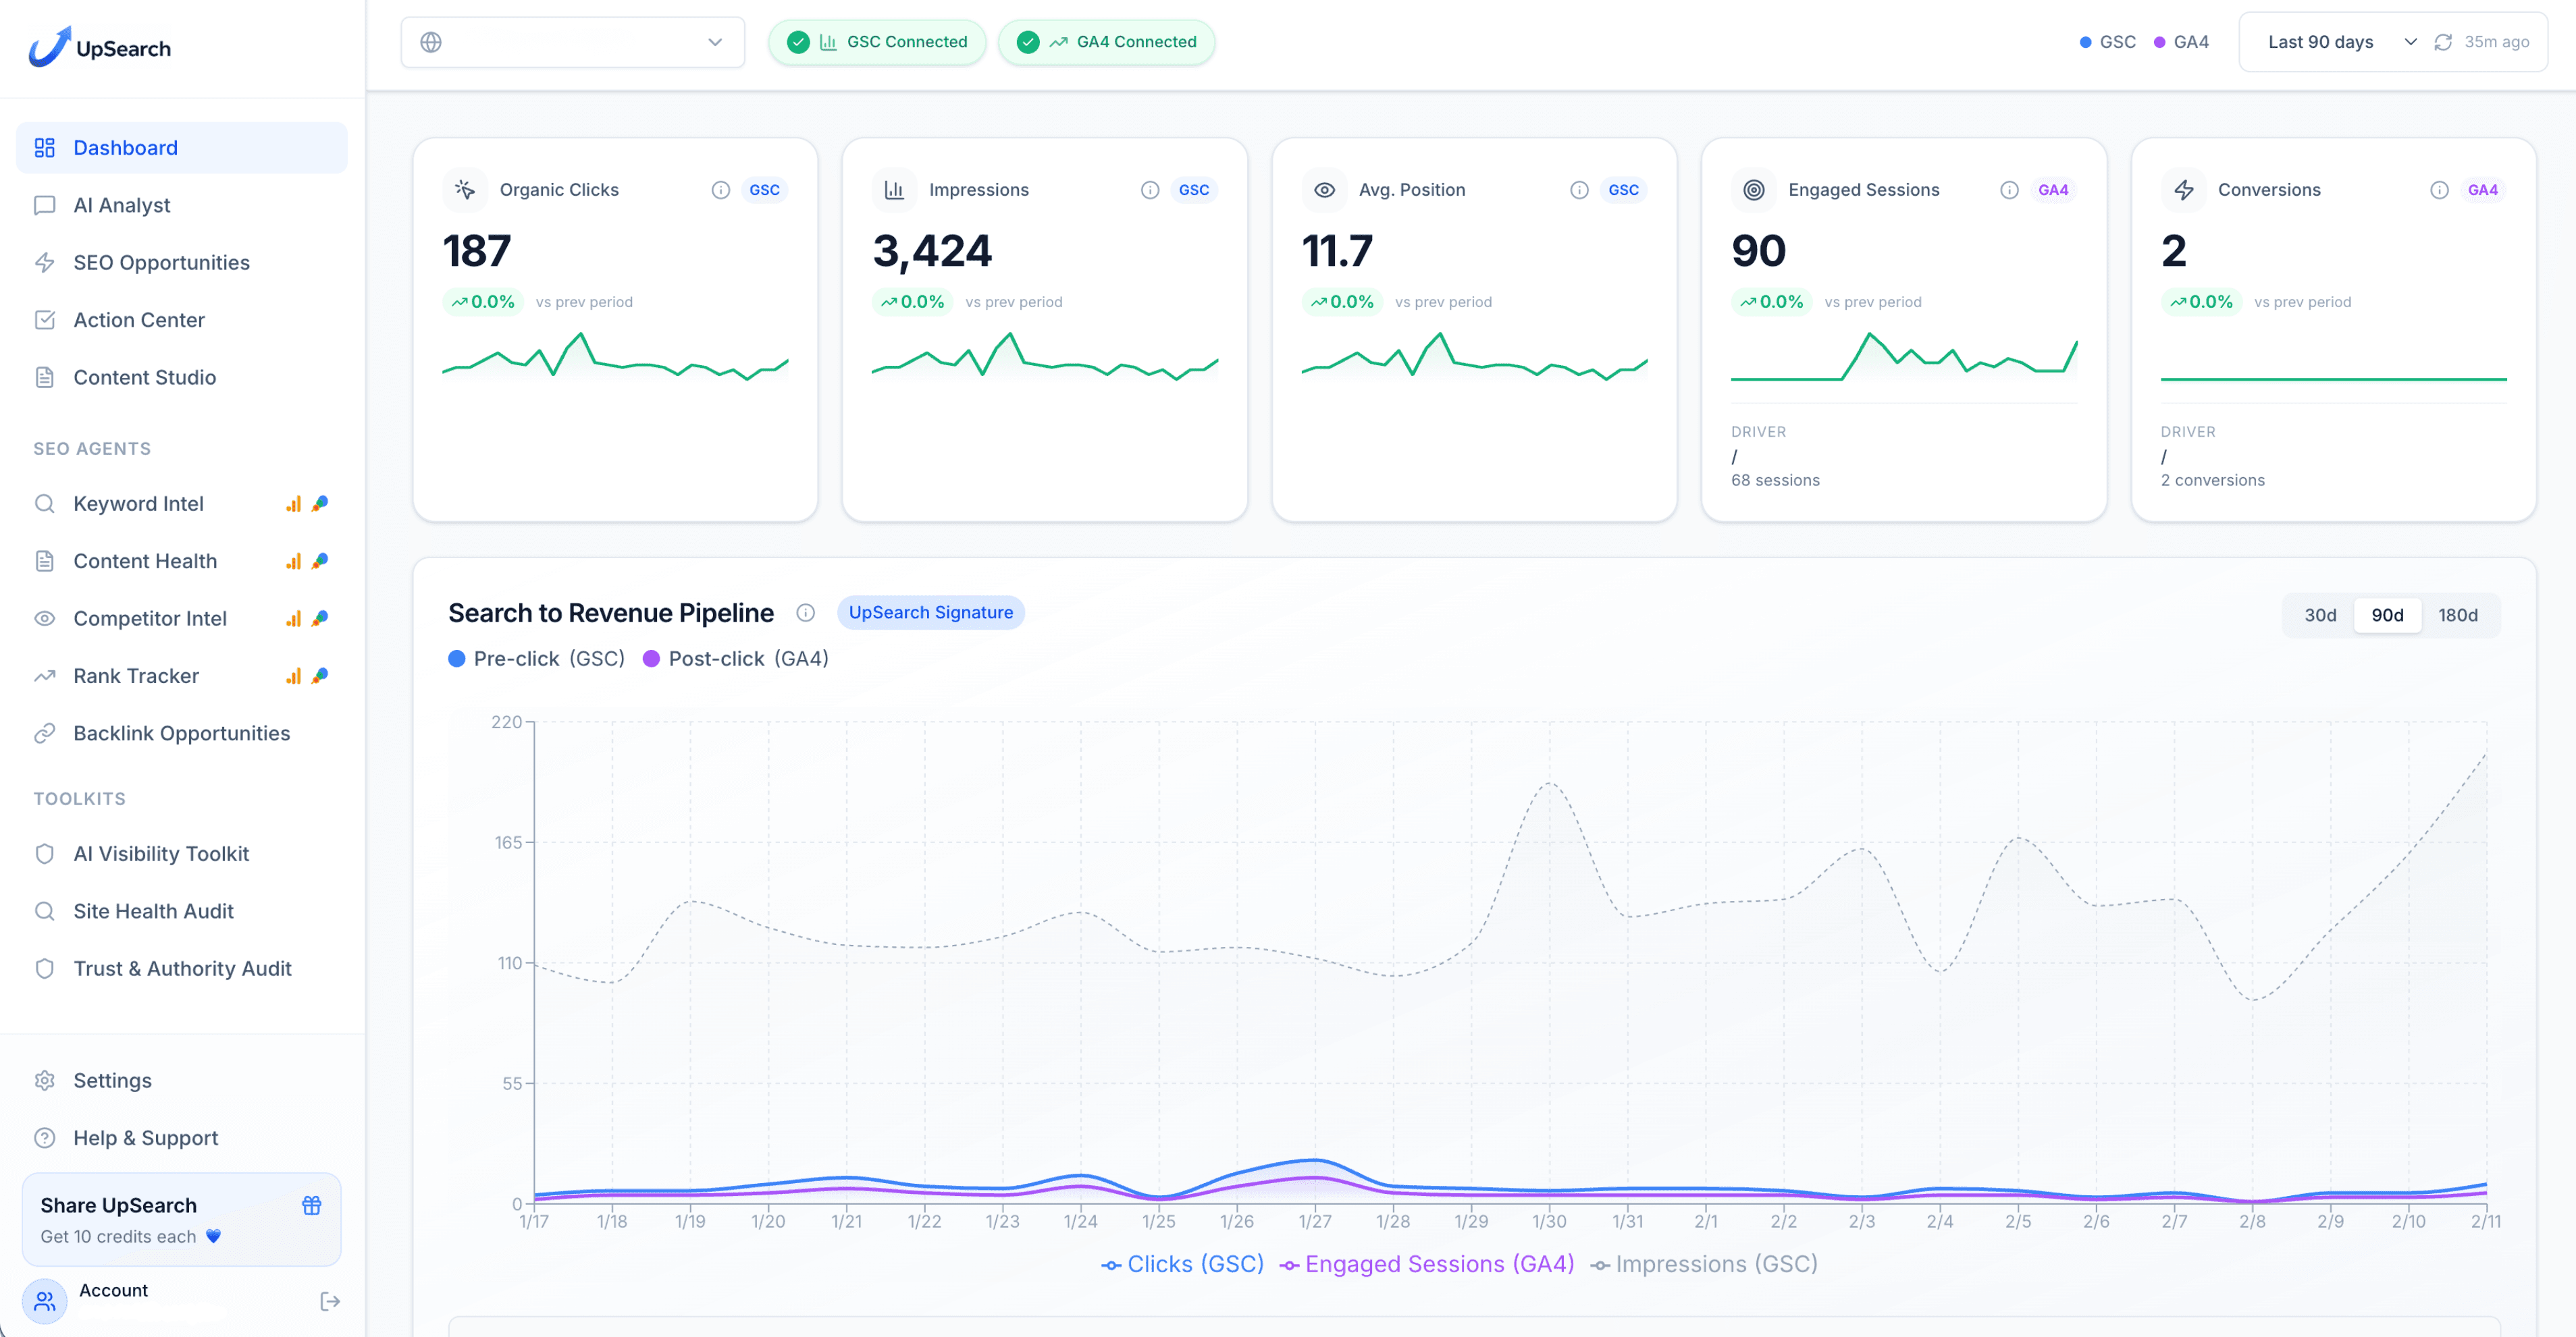Click info icon beside Search to Revenue Pipeline
This screenshot has width=2576, height=1337.
click(x=805, y=613)
